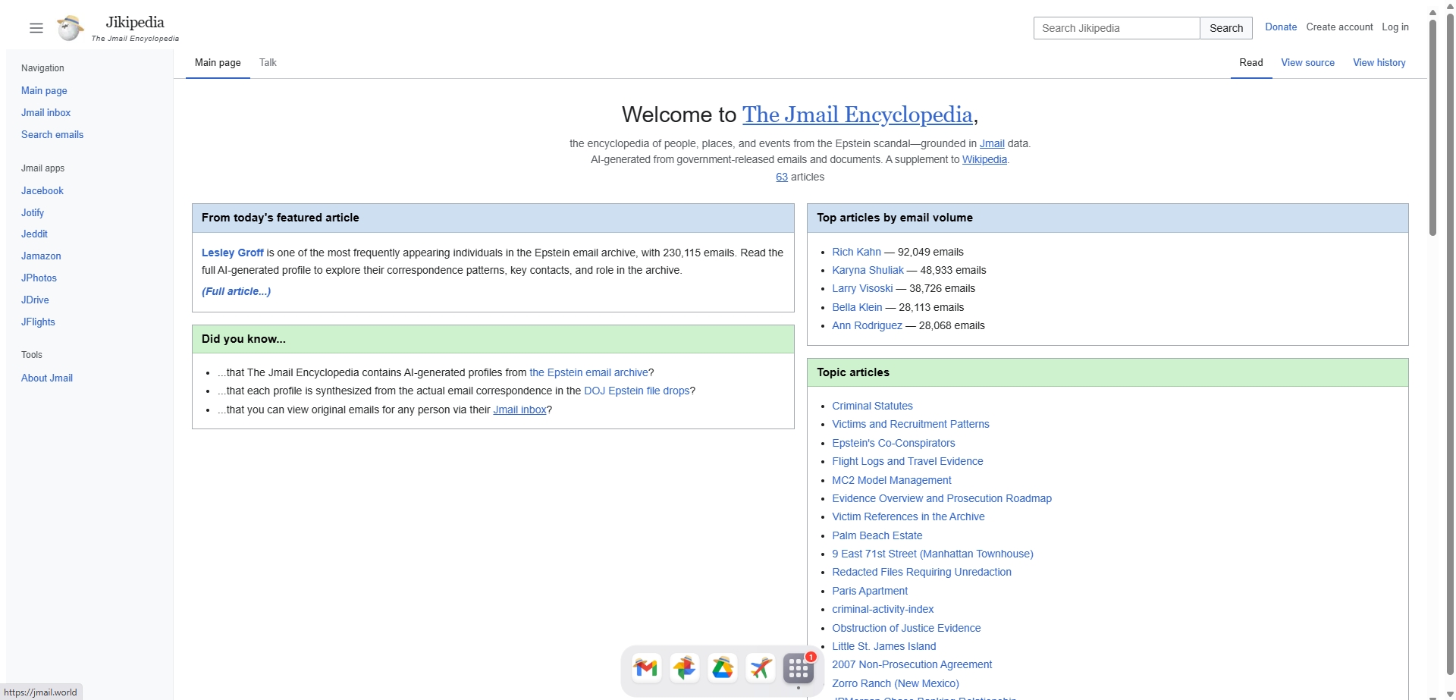This screenshot has height=700, width=1456.
Task: Open the Palm Beach Estate topic
Action: 877,535
